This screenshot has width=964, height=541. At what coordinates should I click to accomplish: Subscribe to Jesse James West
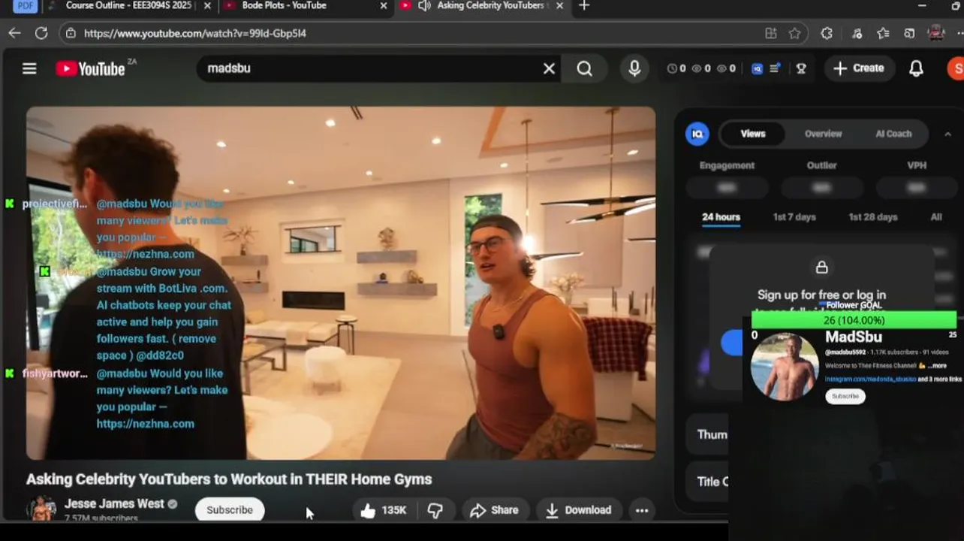point(230,509)
